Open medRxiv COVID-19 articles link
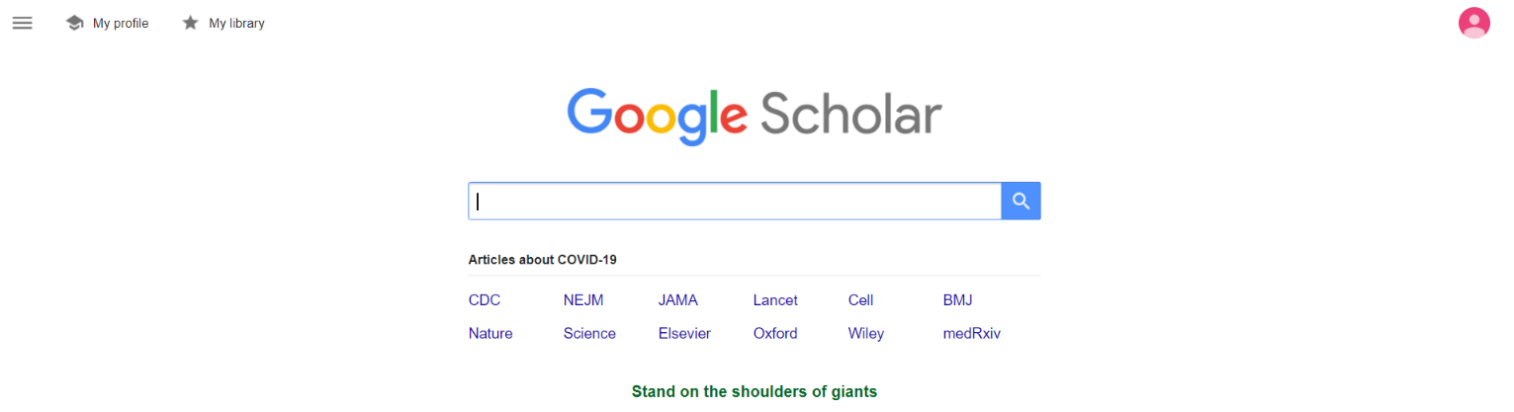 pyautogui.click(x=972, y=334)
